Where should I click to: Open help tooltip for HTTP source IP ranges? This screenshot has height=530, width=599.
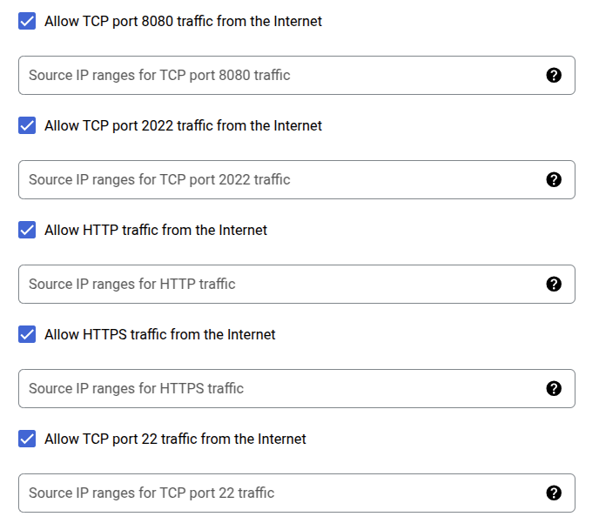(x=554, y=285)
